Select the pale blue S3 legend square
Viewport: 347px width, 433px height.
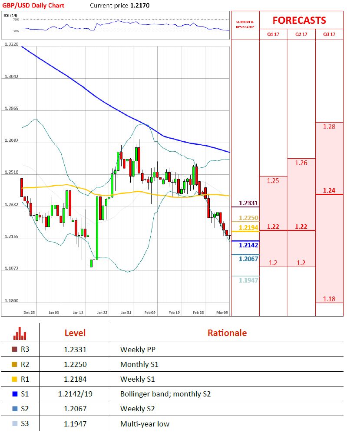tap(15, 423)
